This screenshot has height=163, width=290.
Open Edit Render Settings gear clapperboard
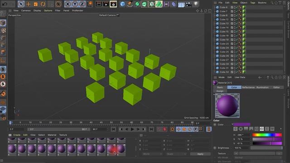(113, 4)
